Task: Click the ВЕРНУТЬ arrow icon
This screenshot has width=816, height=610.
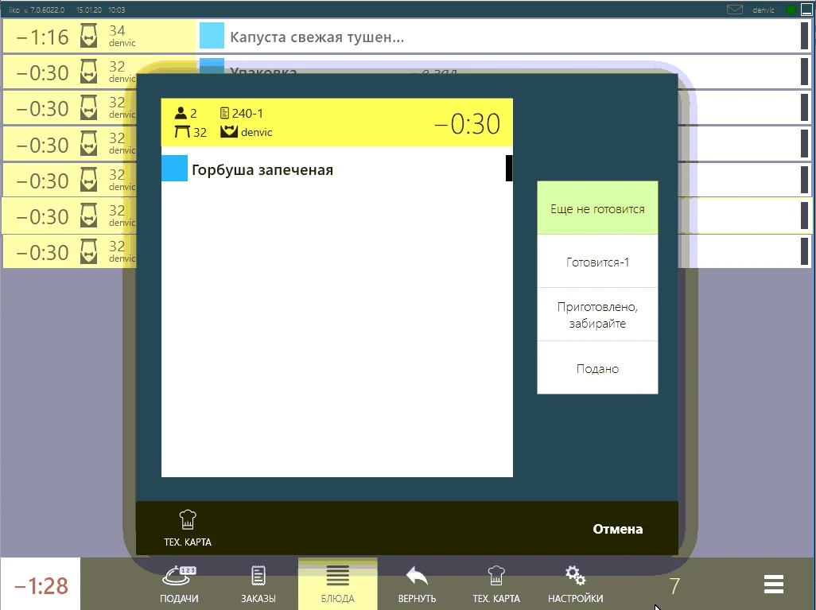Action: coord(417,576)
